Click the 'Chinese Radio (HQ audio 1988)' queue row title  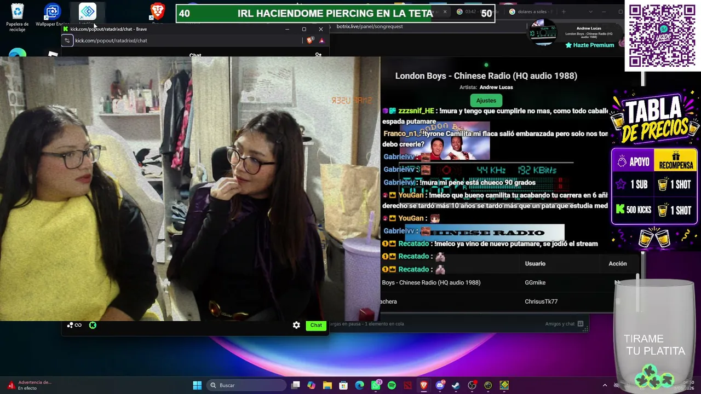pyautogui.click(x=431, y=283)
